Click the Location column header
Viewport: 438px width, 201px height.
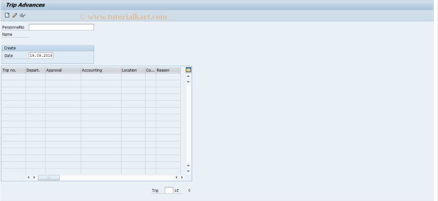coord(133,70)
